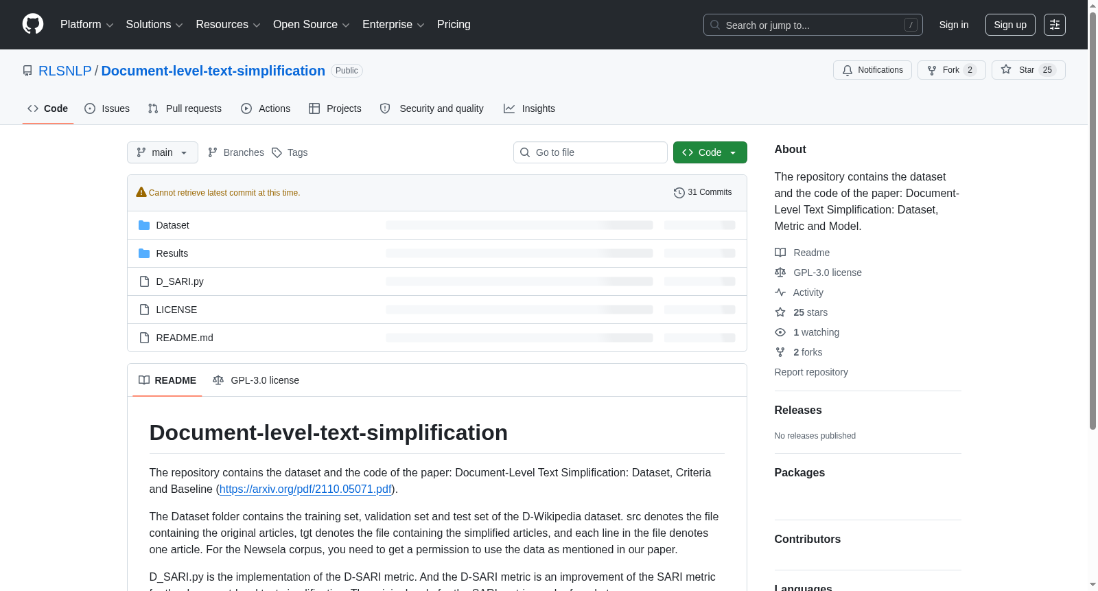Click the Releases heading link
The image size is (1098, 591).
coord(798,410)
